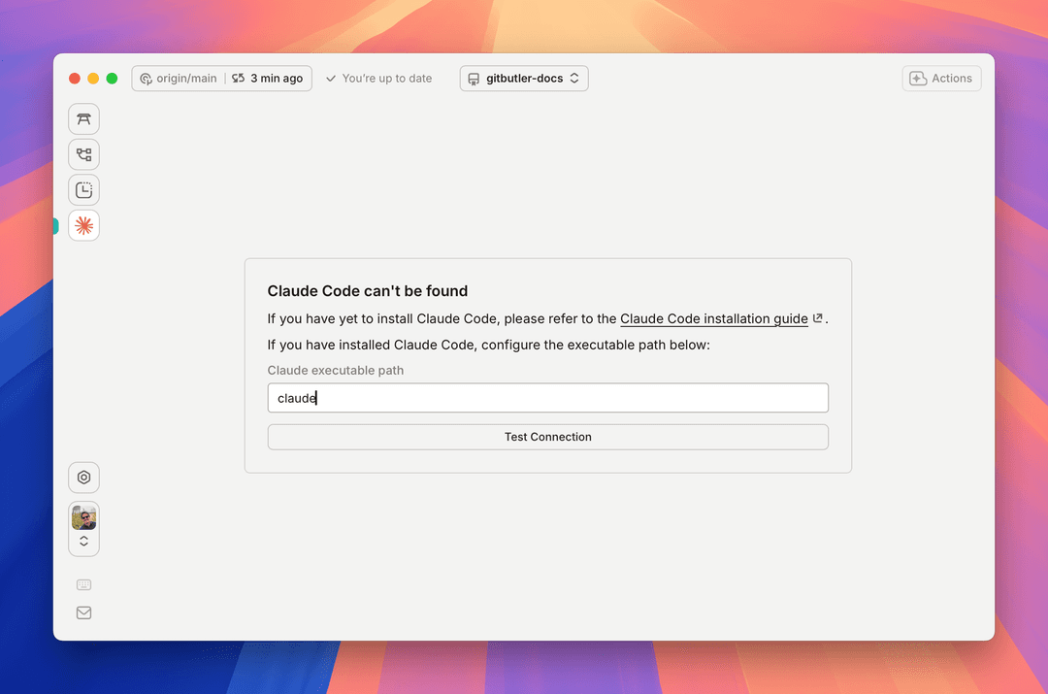Minimize the window with the yellow button
Screen dimensions: 1048x694
93,79
